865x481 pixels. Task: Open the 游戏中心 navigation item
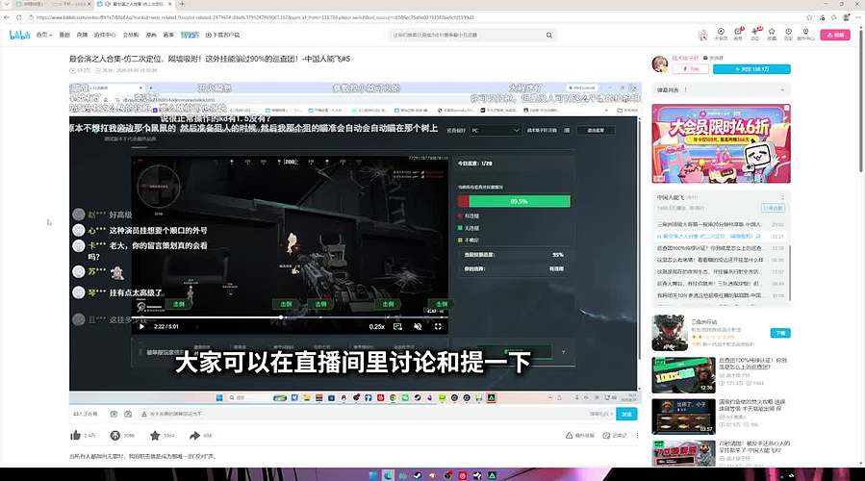pyautogui.click(x=105, y=35)
